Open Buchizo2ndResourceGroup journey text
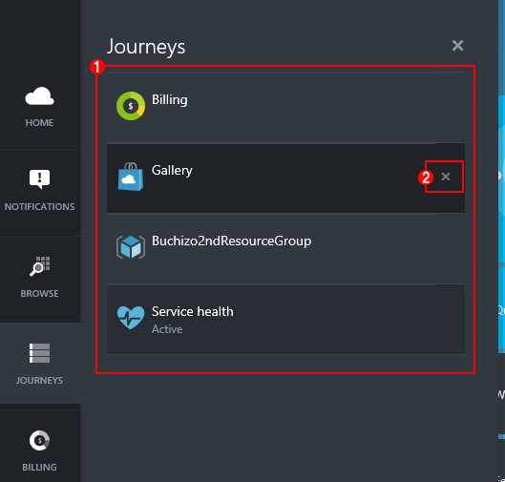This screenshot has height=482, width=505. [231, 241]
